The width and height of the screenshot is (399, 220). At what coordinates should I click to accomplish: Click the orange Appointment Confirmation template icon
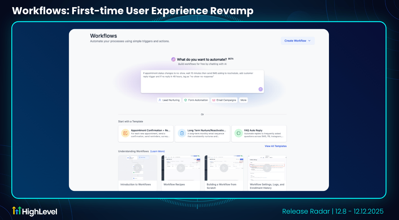click(x=125, y=133)
